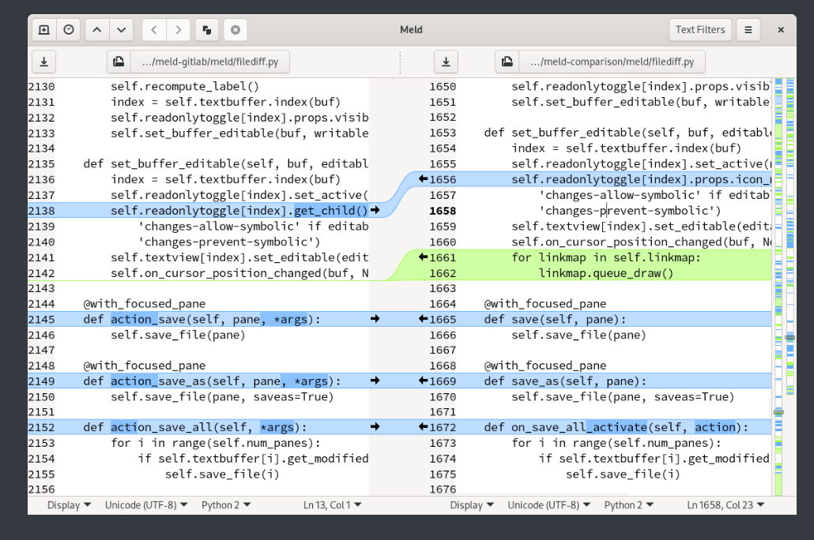Save the right pane file
The width and height of the screenshot is (814, 540).
(446, 62)
